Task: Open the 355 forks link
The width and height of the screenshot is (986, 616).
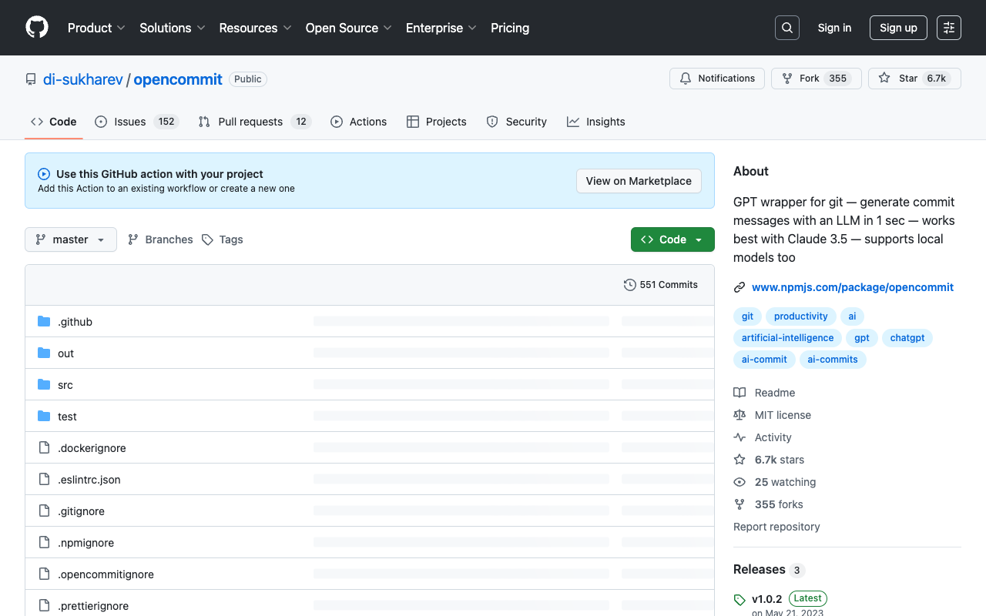Action: tap(779, 504)
